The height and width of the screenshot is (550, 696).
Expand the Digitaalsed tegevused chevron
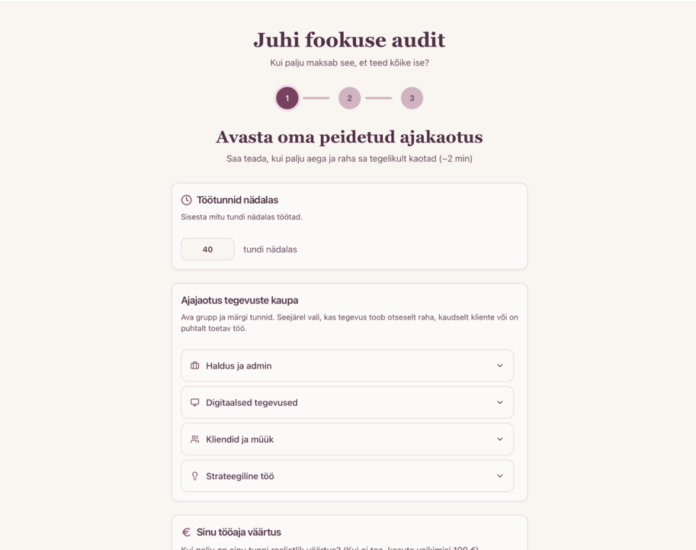pyautogui.click(x=500, y=402)
